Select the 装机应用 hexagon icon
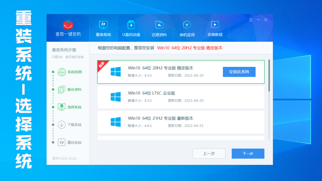This screenshot has width=322, height=181. [187, 25]
